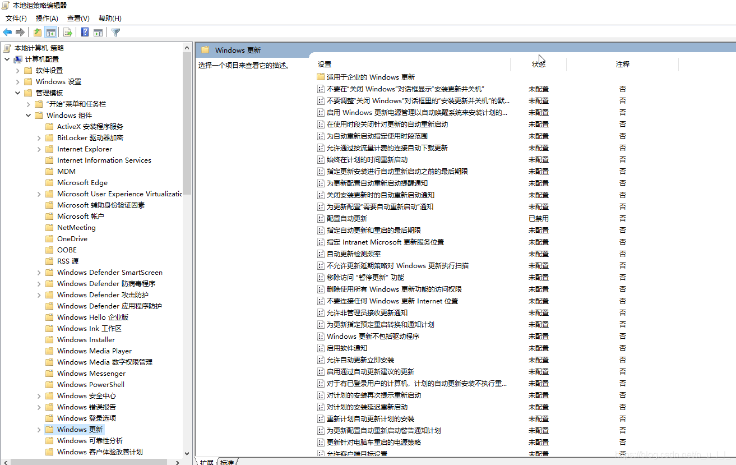The width and height of the screenshot is (736, 465).
Task: Click the 已禁用 status cell
Action: 539,218
